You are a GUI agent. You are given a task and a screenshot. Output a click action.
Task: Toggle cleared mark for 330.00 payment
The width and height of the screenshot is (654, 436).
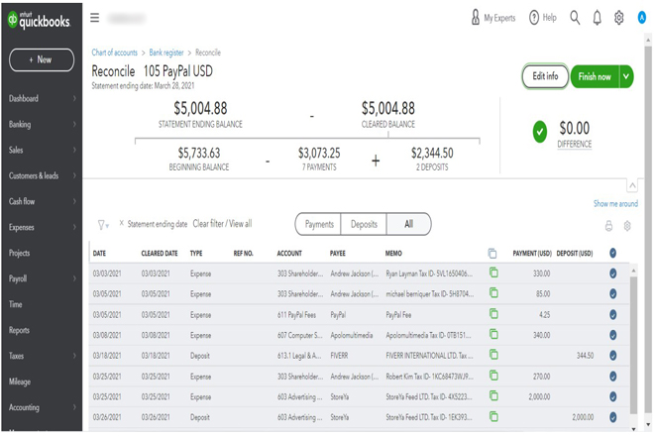[x=612, y=273]
